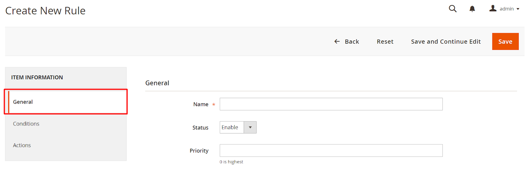The image size is (529, 184).
Task: Expand the admin account dropdown caret
Action: coord(518,9)
